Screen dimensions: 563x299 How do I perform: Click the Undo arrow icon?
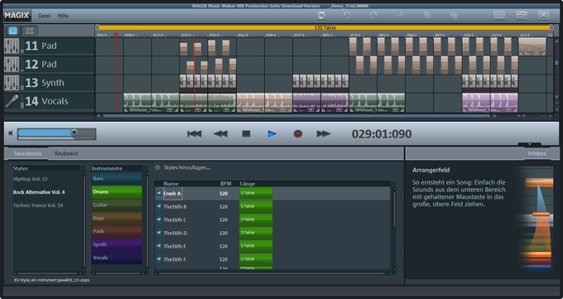coord(347,16)
